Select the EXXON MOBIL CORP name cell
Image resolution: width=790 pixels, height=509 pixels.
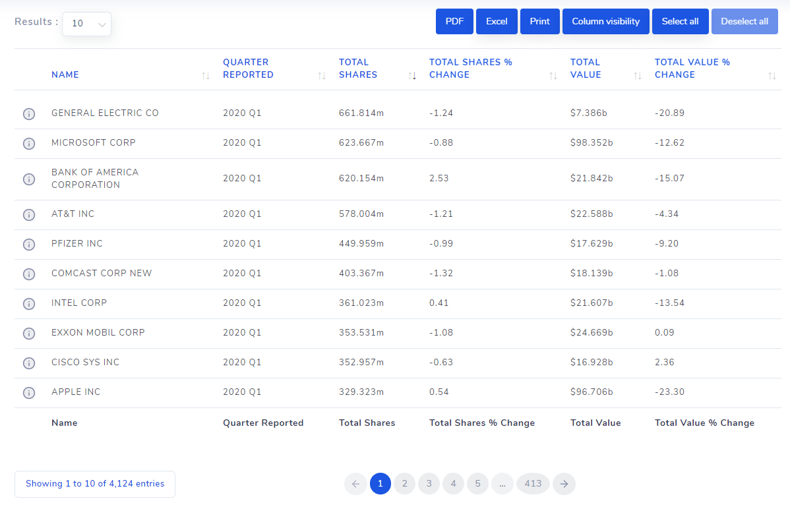pos(98,332)
